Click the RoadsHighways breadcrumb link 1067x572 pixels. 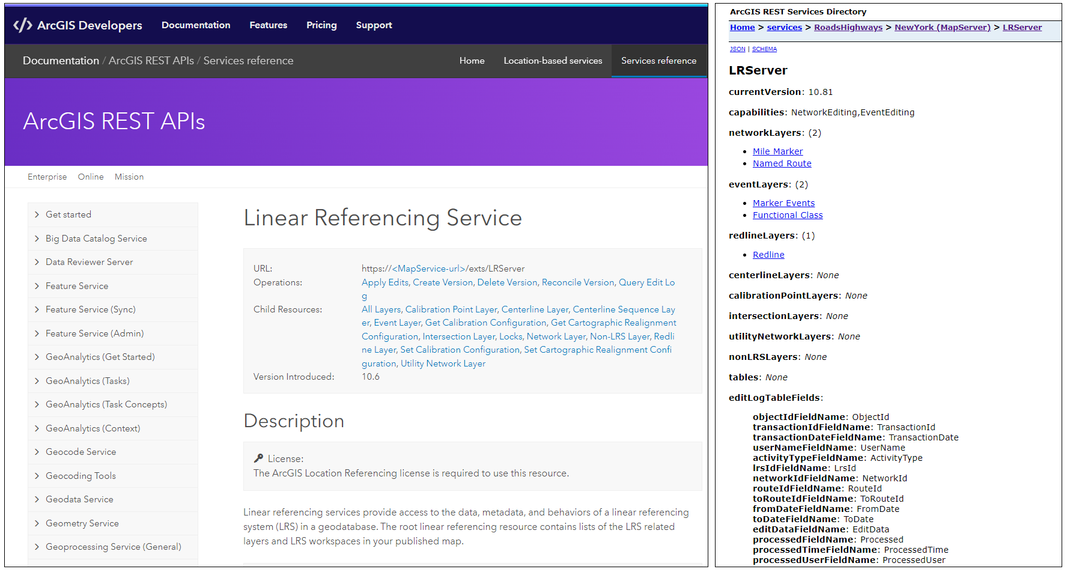848,27
